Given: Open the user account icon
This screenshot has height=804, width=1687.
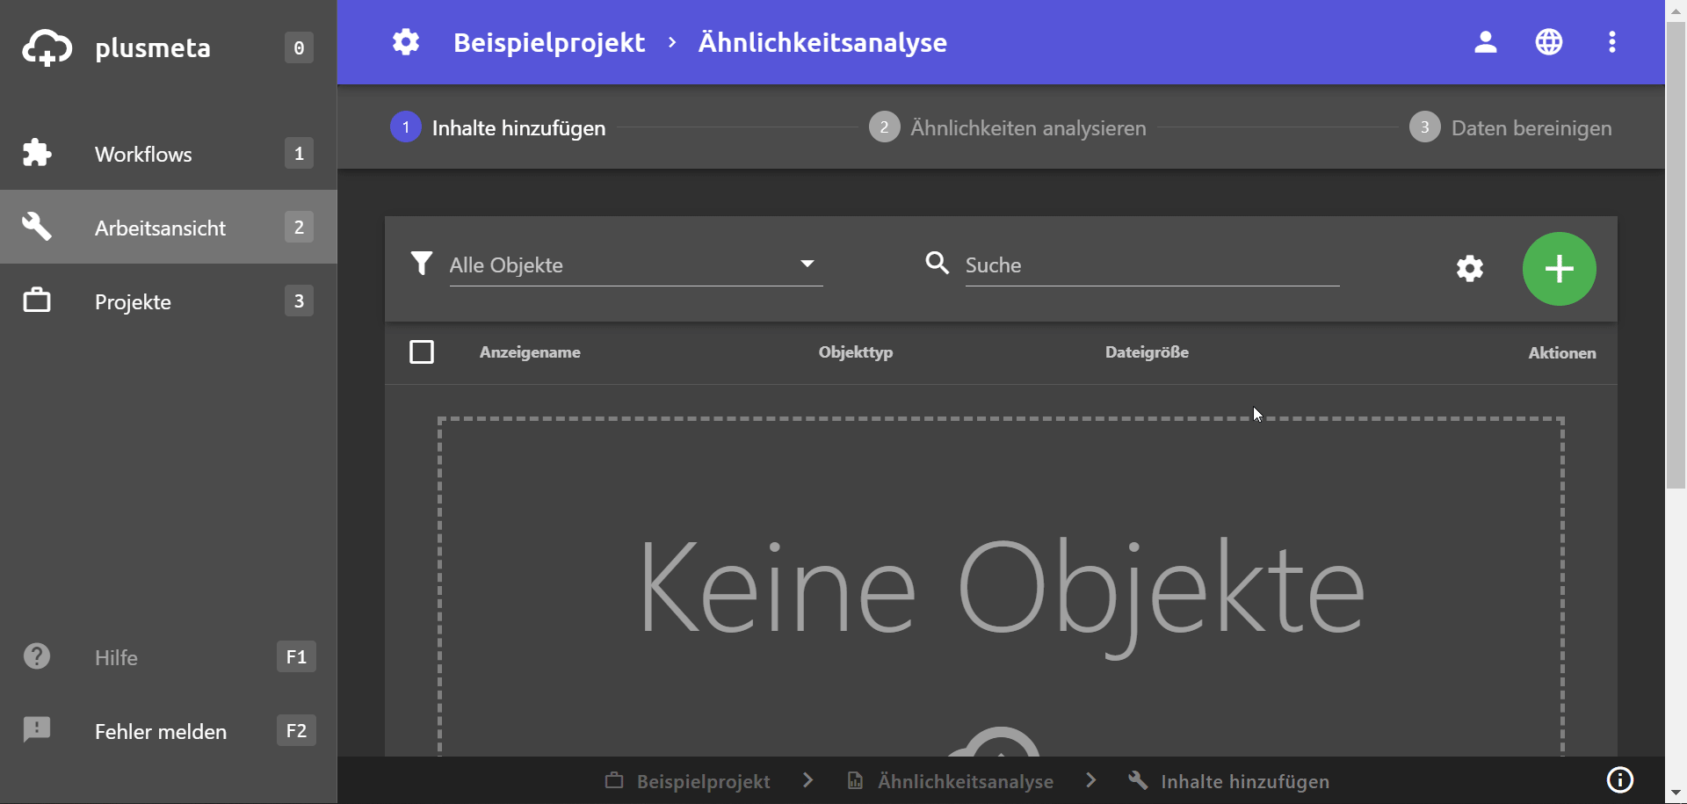Looking at the screenshot, I should 1486,41.
